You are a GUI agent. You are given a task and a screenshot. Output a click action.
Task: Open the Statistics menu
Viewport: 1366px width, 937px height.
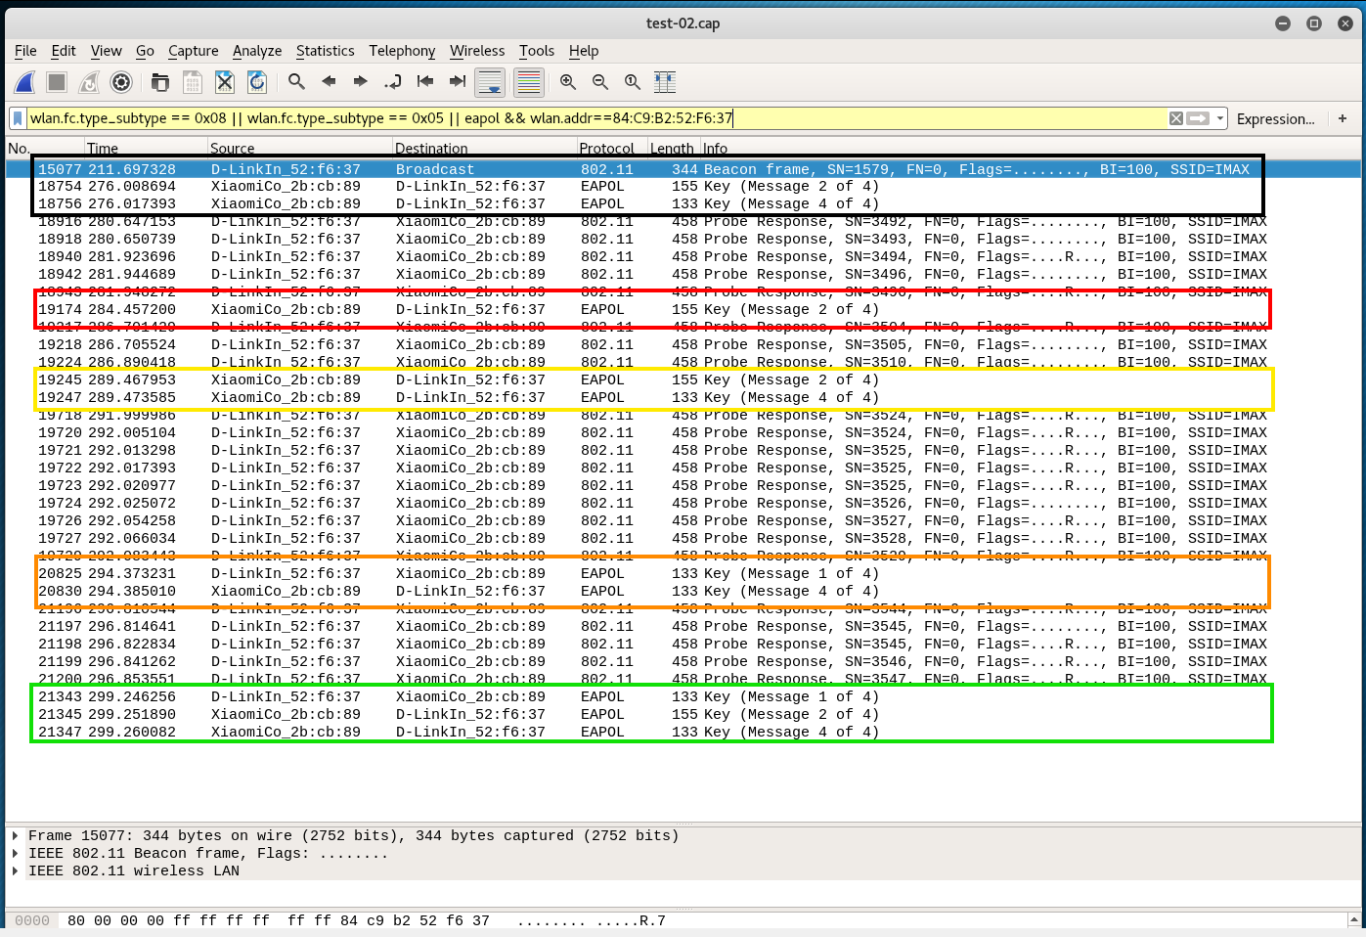click(x=325, y=51)
